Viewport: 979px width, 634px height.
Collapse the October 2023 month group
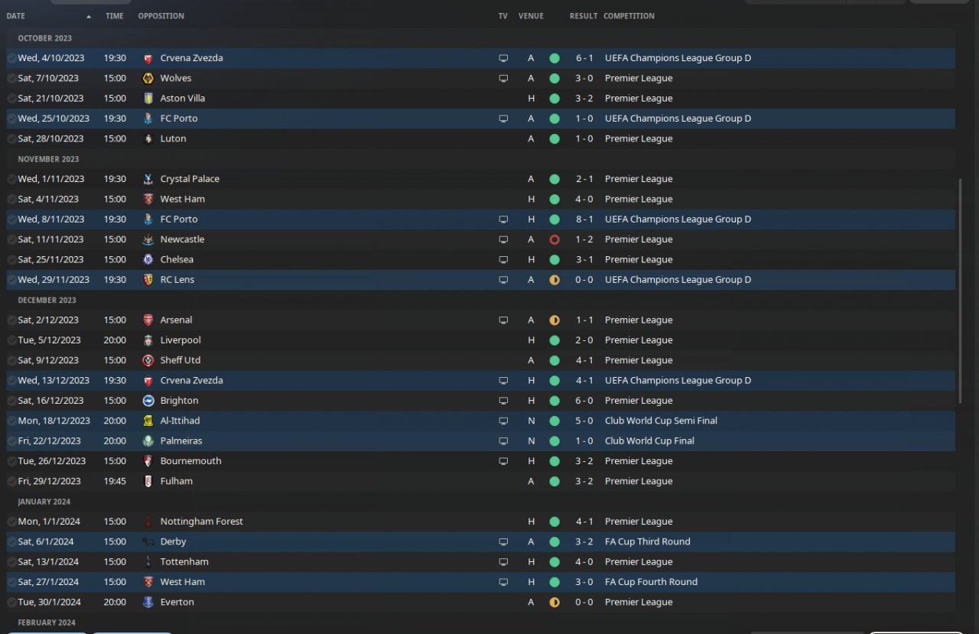pyautogui.click(x=45, y=38)
